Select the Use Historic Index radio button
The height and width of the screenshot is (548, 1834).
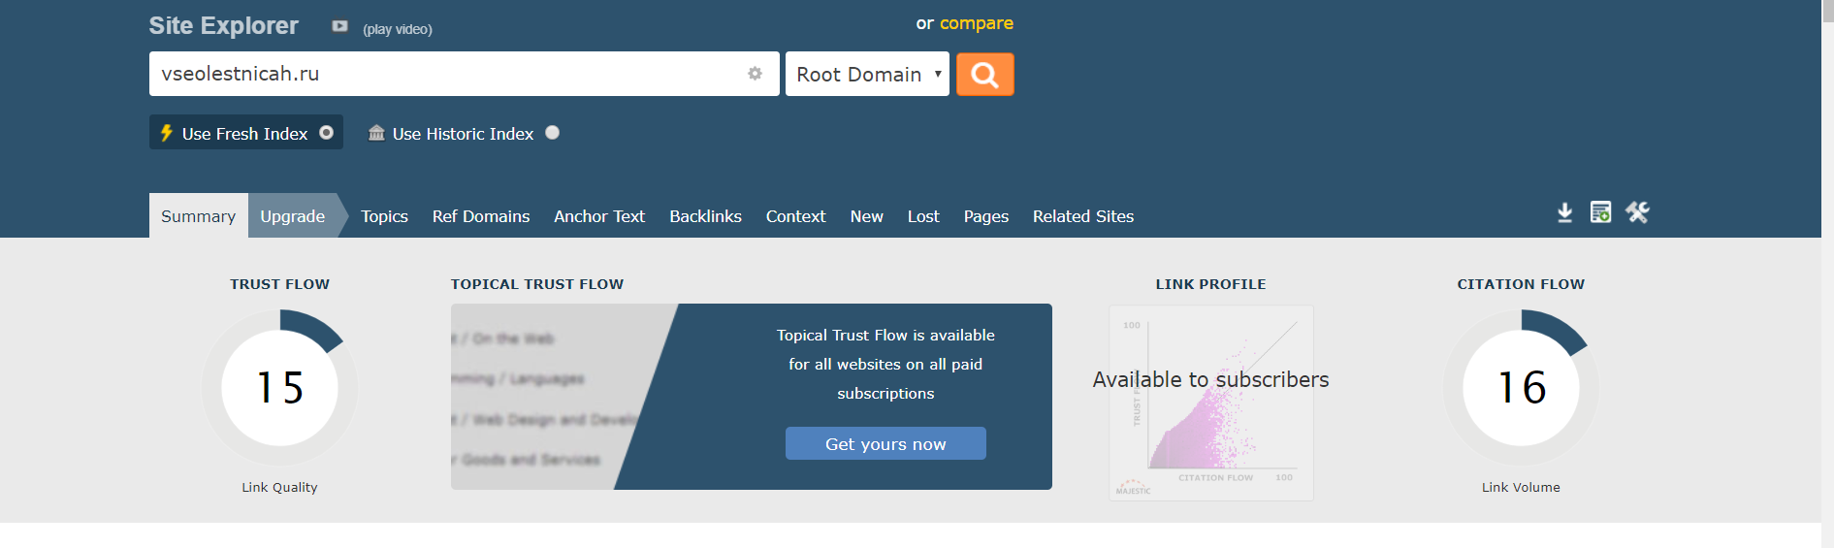(x=552, y=133)
